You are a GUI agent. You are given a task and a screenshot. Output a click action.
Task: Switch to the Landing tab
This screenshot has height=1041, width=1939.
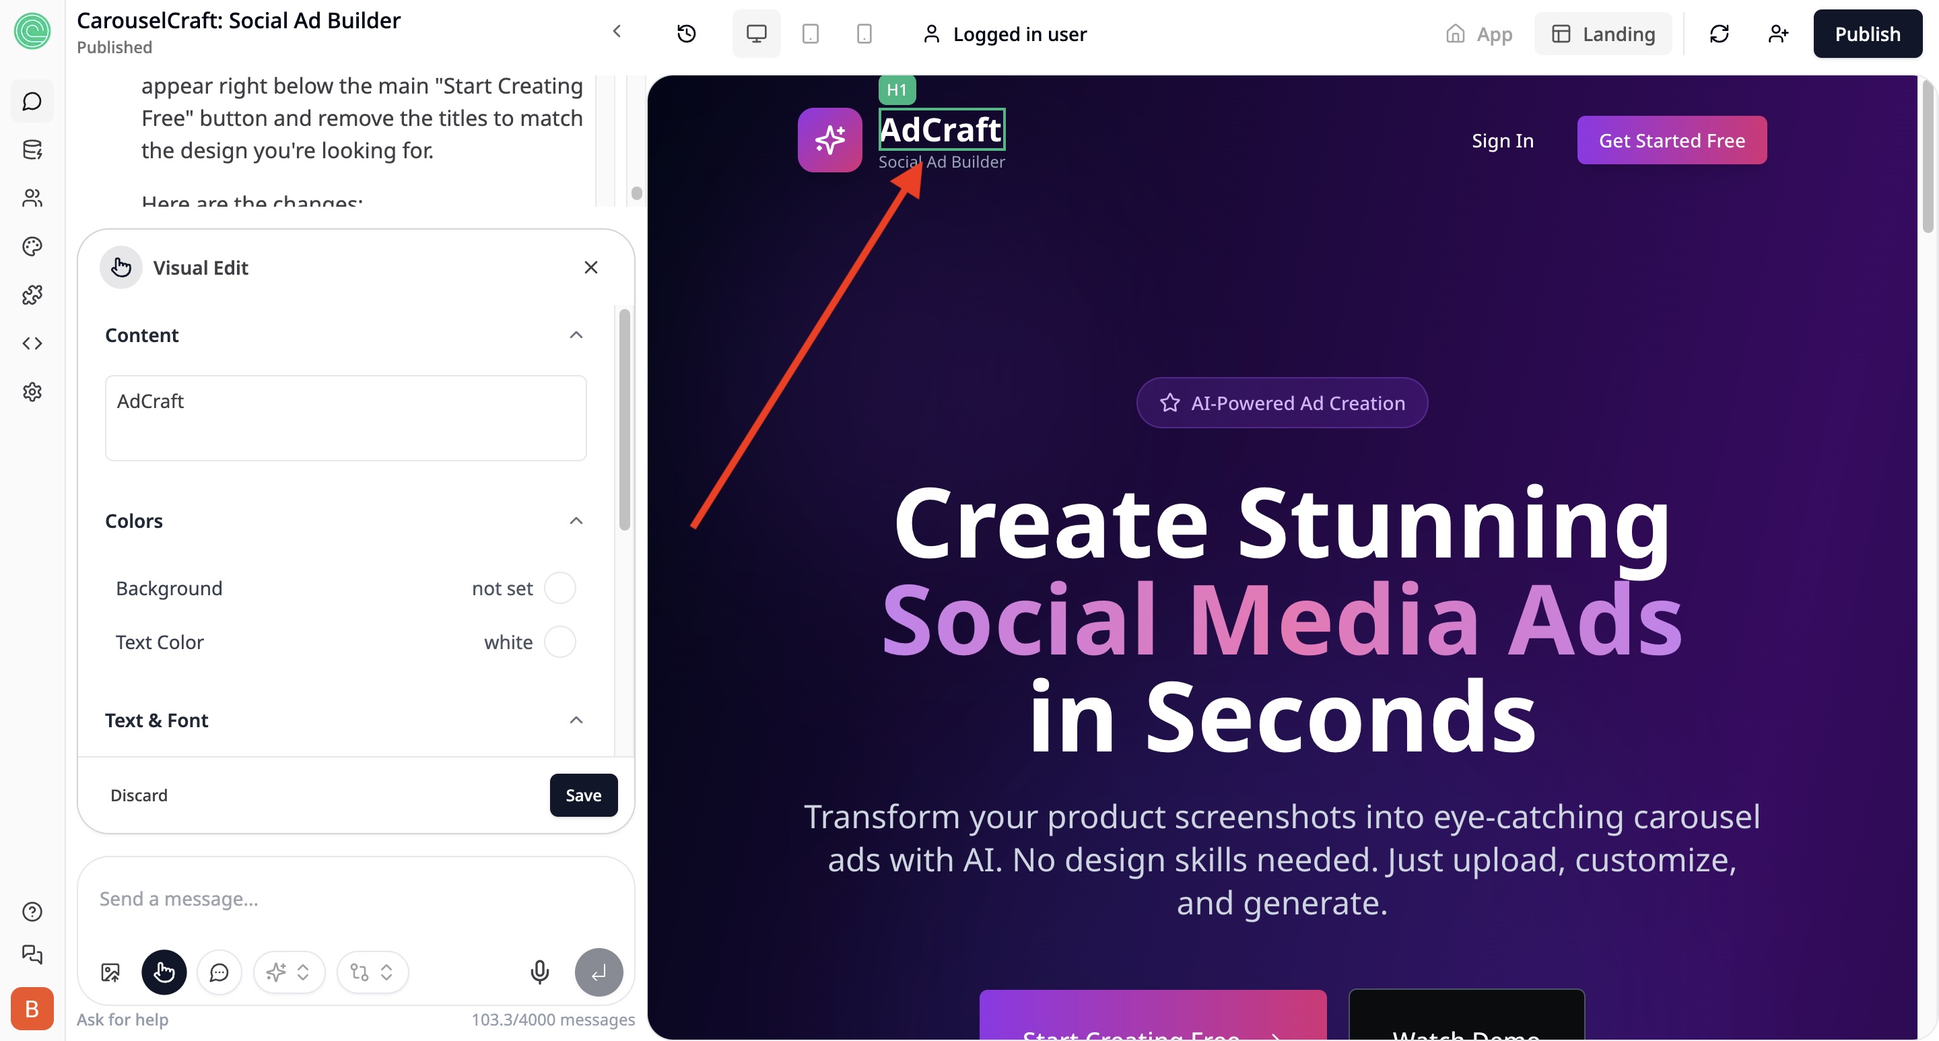(1603, 34)
